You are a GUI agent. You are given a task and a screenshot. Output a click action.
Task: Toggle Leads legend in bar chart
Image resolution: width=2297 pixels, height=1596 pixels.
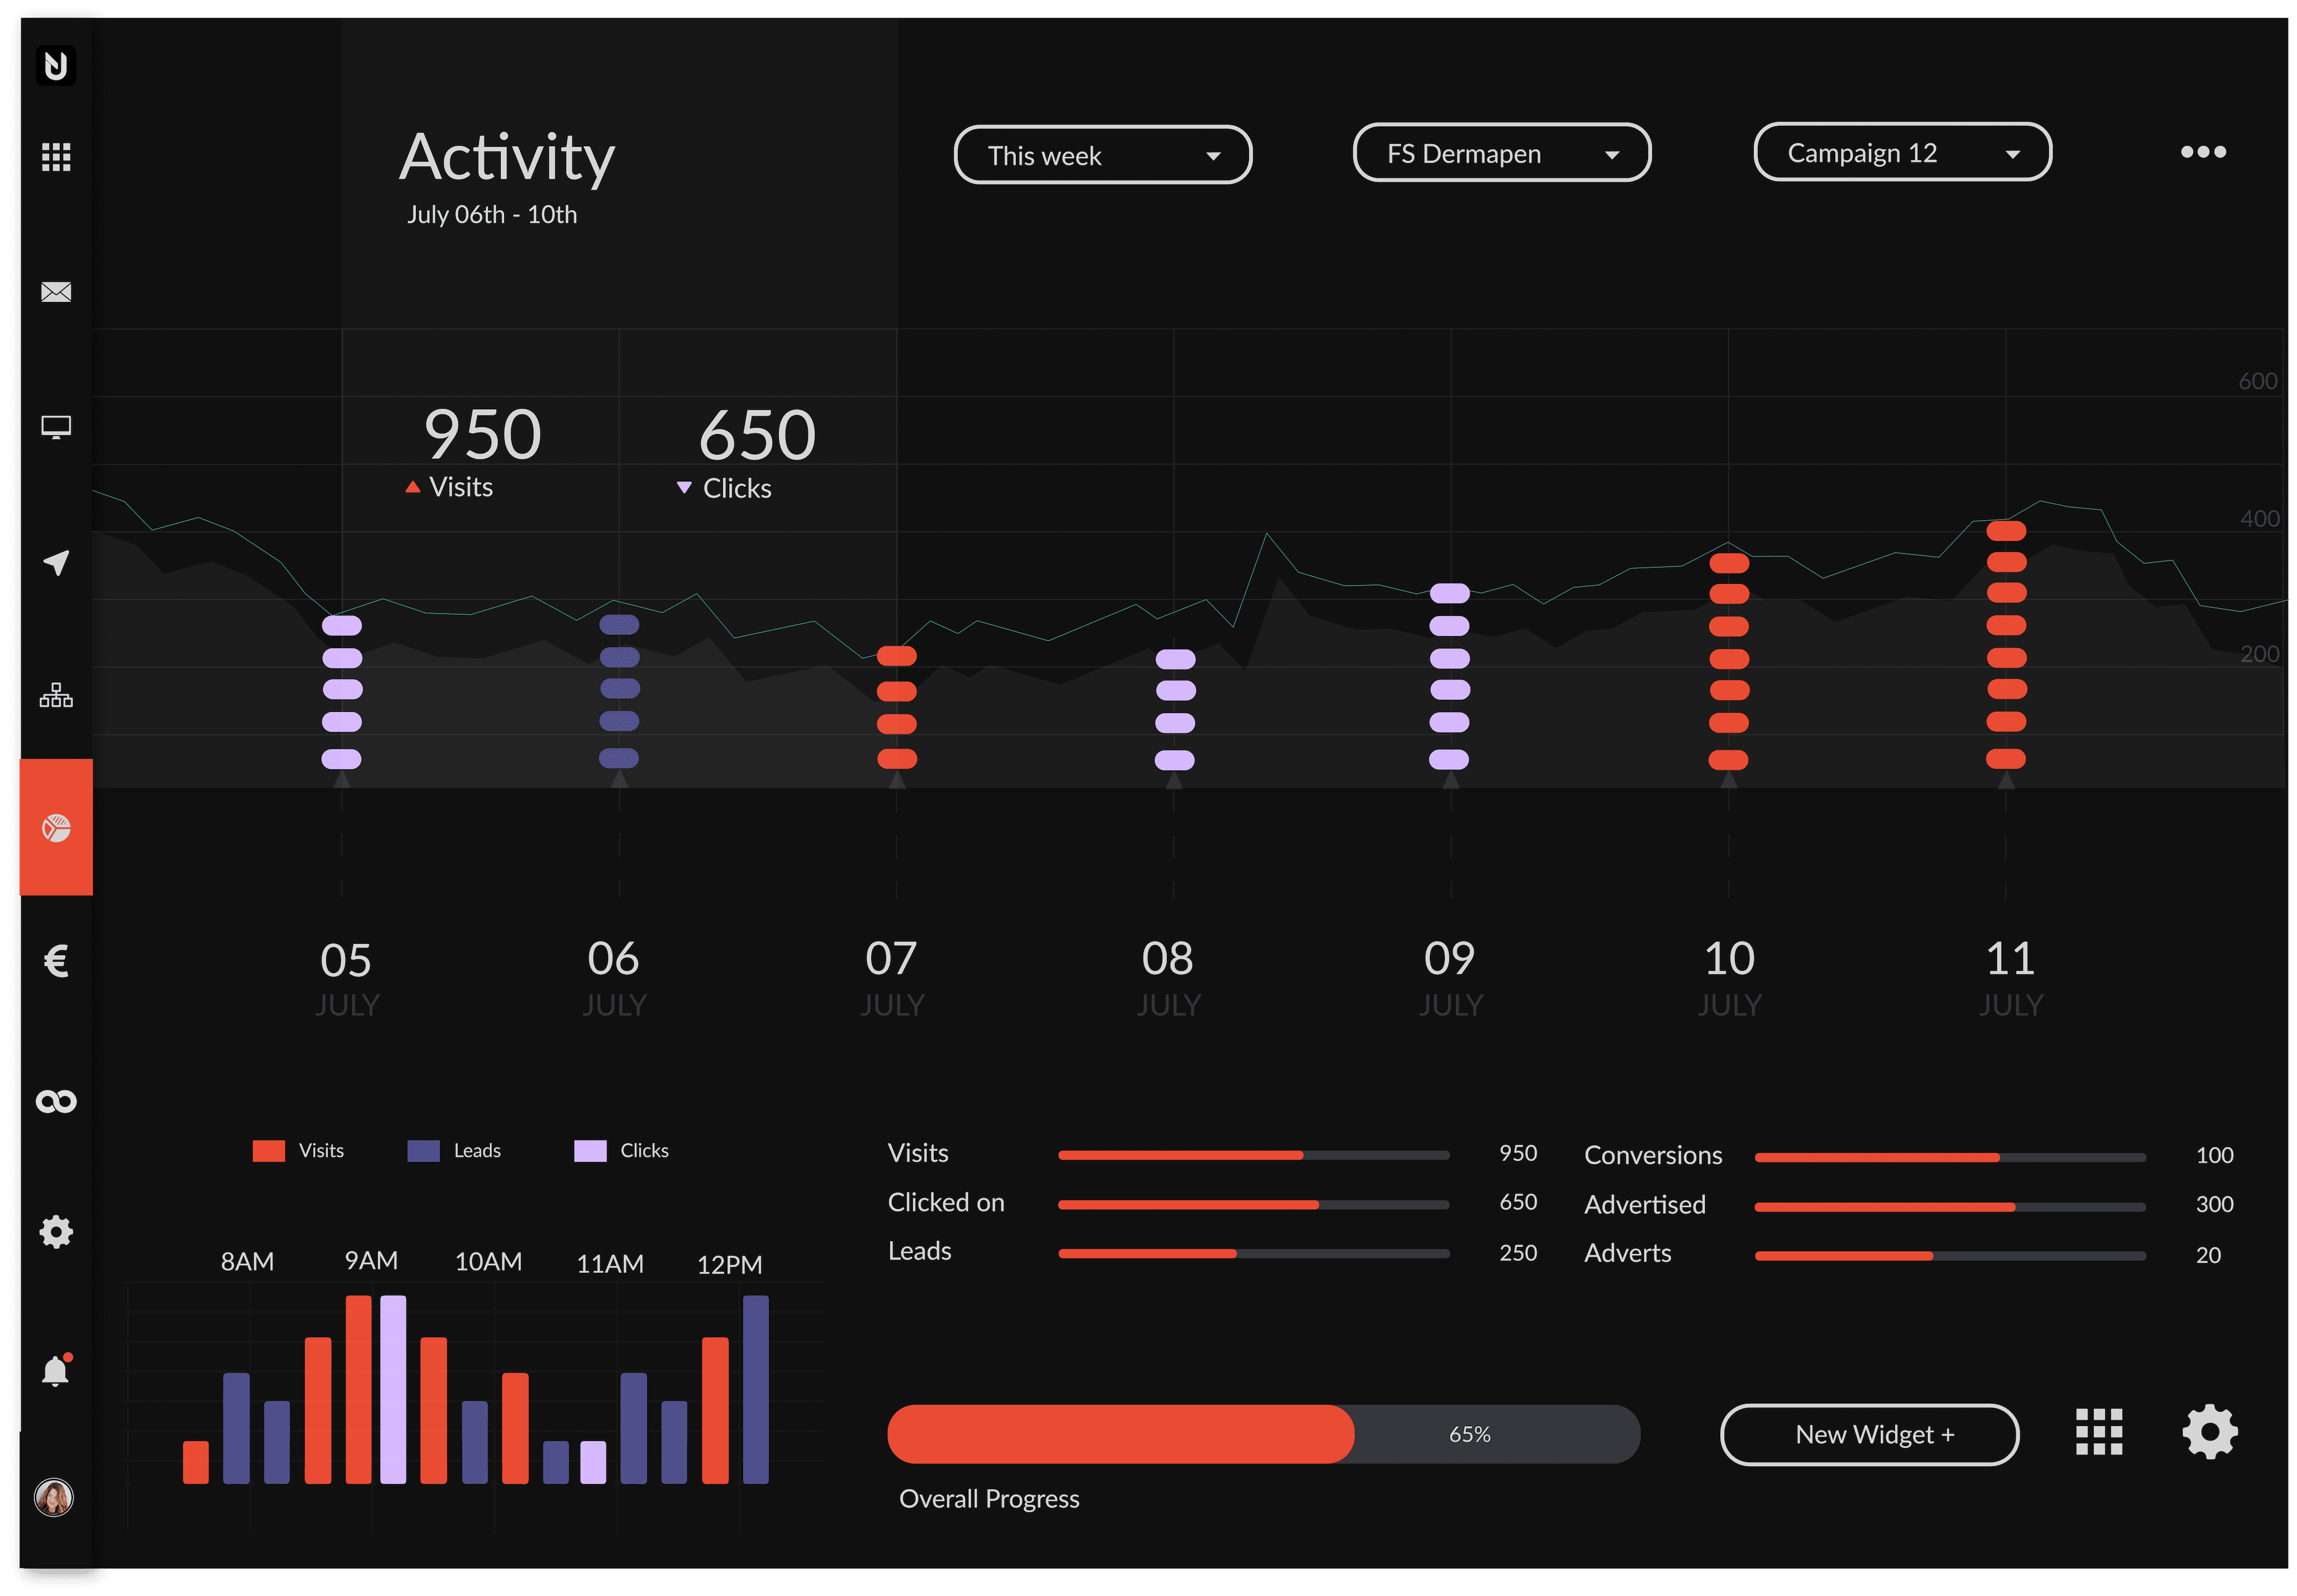point(454,1151)
